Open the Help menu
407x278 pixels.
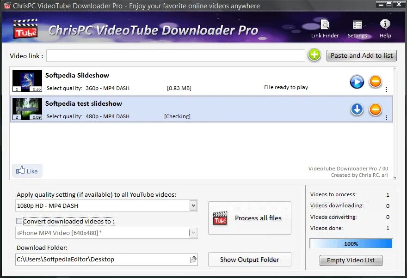tap(385, 29)
